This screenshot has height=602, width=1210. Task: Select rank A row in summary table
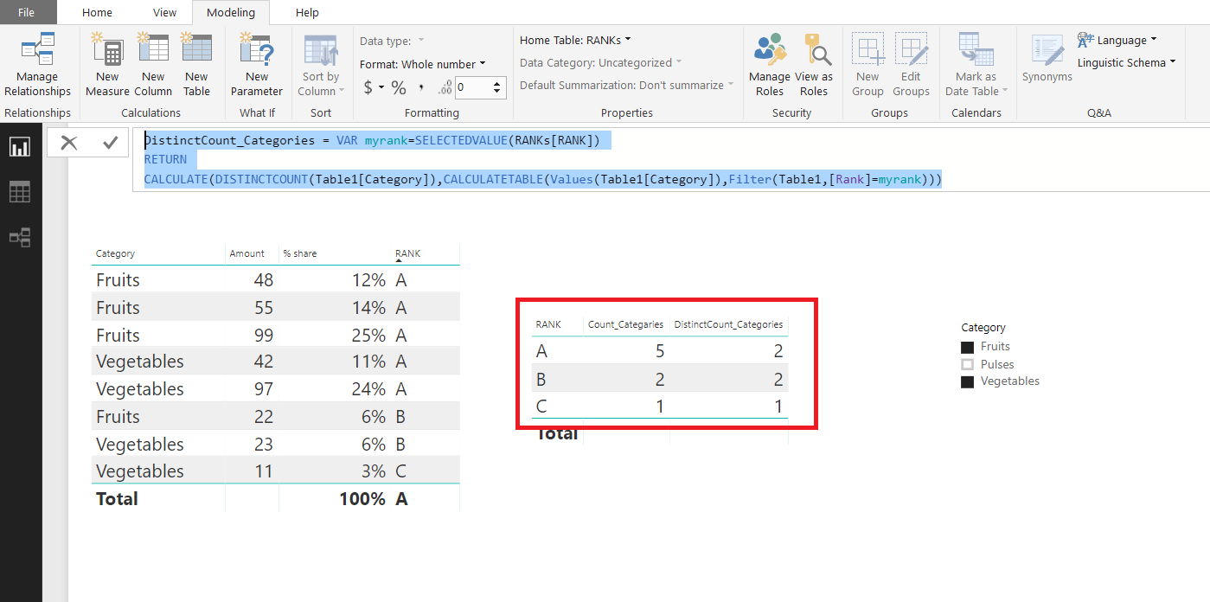click(660, 351)
